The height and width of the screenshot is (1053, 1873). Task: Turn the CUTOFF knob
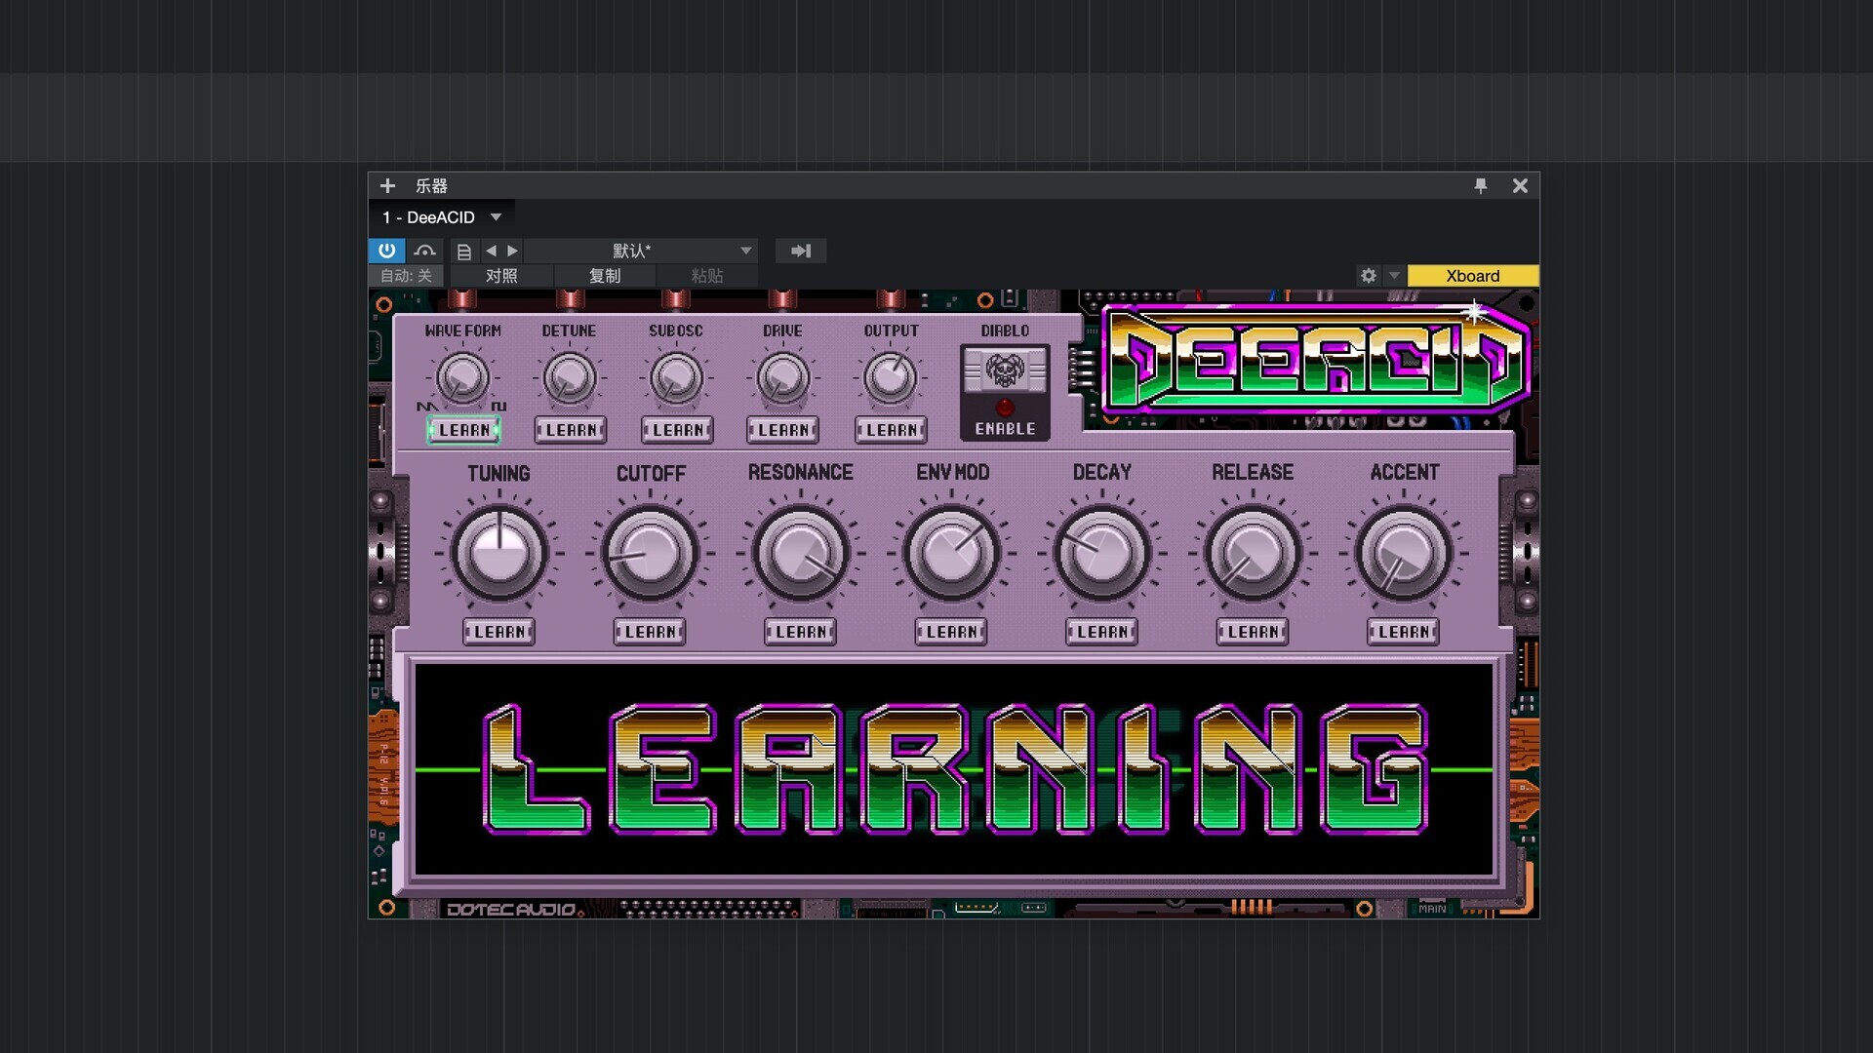(650, 553)
